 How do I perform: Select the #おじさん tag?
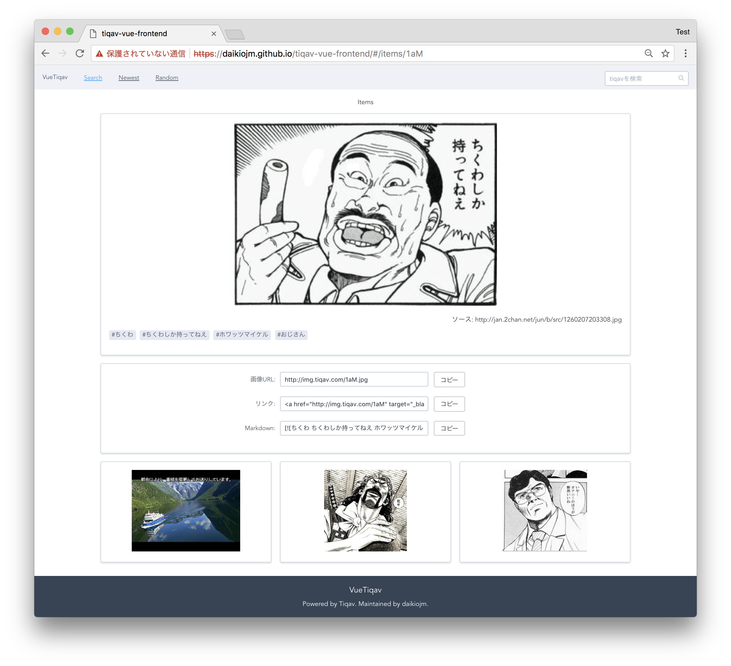(291, 334)
